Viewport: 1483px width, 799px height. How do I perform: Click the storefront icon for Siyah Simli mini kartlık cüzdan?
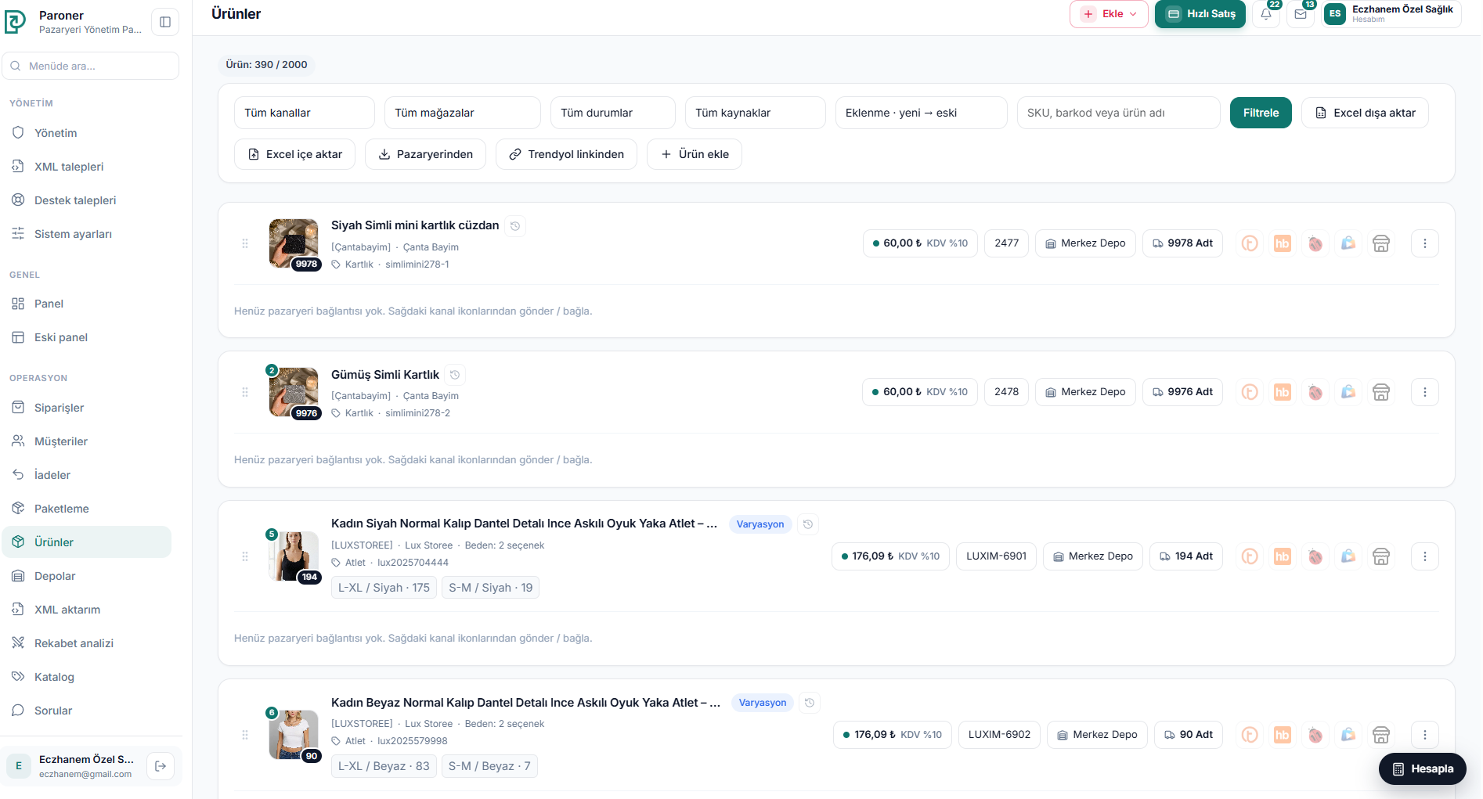point(1381,243)
